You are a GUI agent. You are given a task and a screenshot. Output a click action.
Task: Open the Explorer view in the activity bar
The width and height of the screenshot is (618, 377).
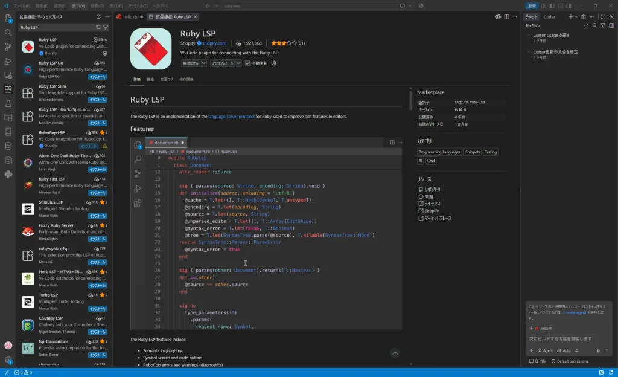pyautogui.click(x=8, y=19)
